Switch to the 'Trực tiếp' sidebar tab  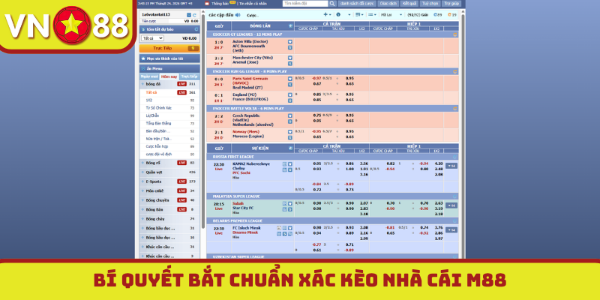point(189,76)
